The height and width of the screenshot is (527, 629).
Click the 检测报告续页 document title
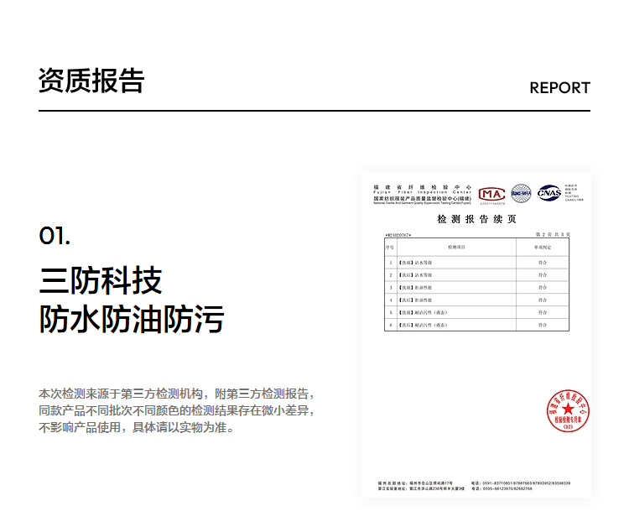(x=476, y=219)
